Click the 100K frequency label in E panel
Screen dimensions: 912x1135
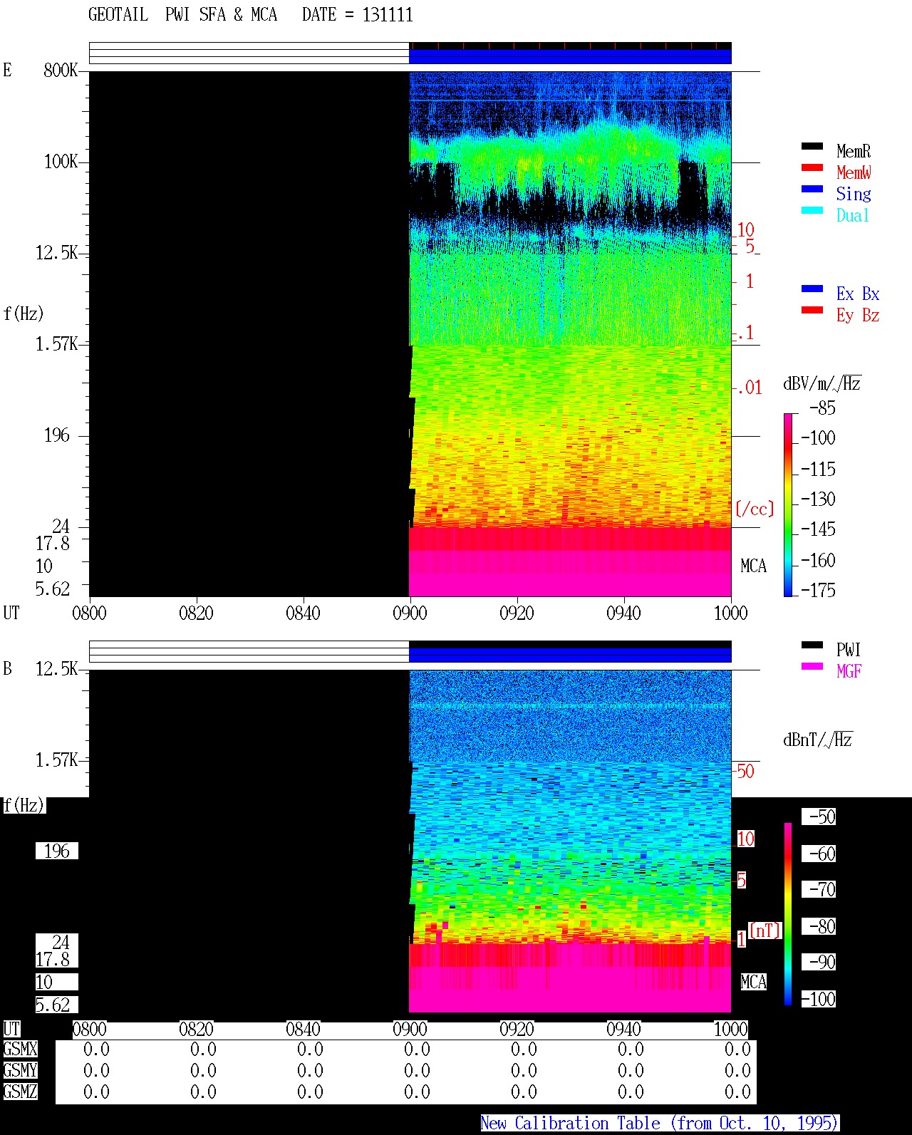point(61,161)
